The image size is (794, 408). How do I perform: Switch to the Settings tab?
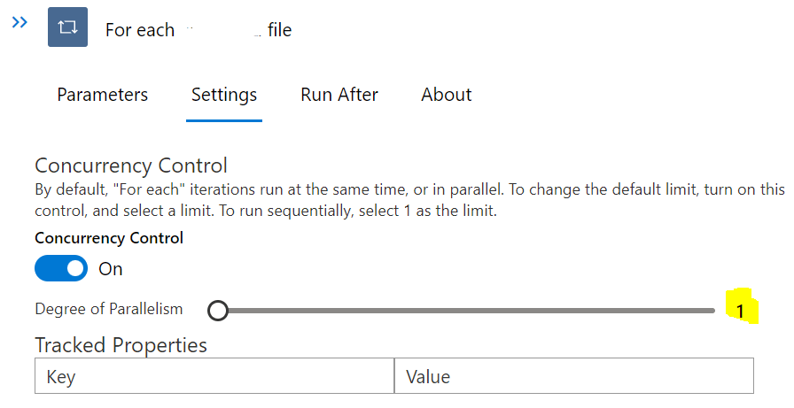(x=224, y=95)
